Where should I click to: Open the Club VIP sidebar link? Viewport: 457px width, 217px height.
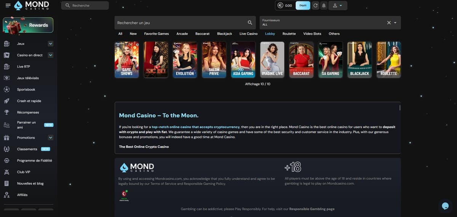(x=24, y=172)
